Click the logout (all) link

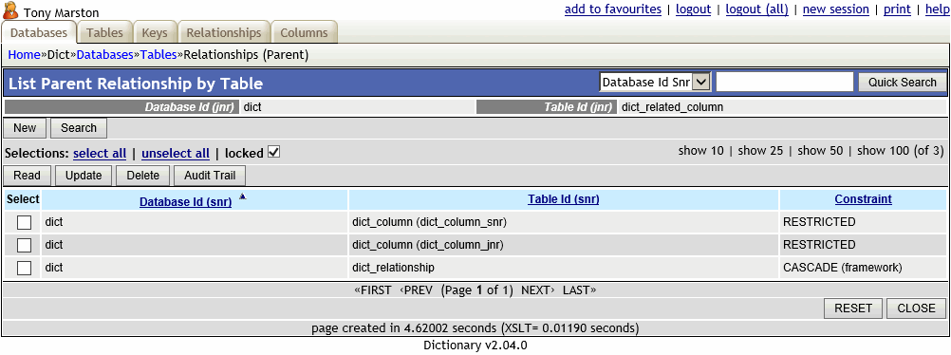point(757,9)
